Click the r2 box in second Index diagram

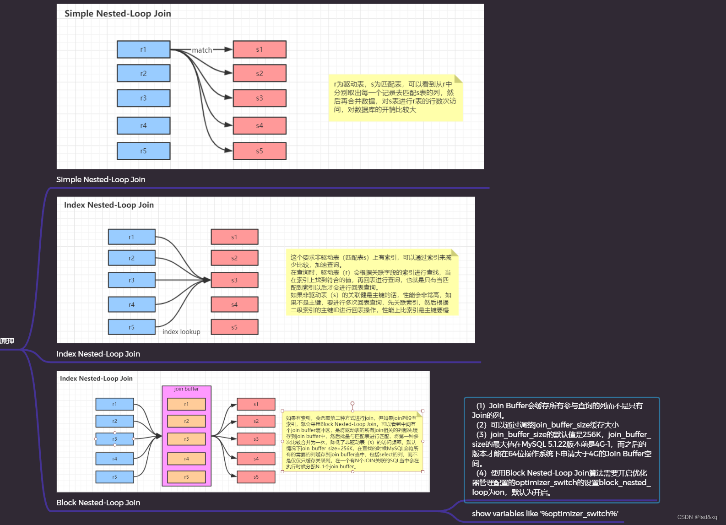132,258
